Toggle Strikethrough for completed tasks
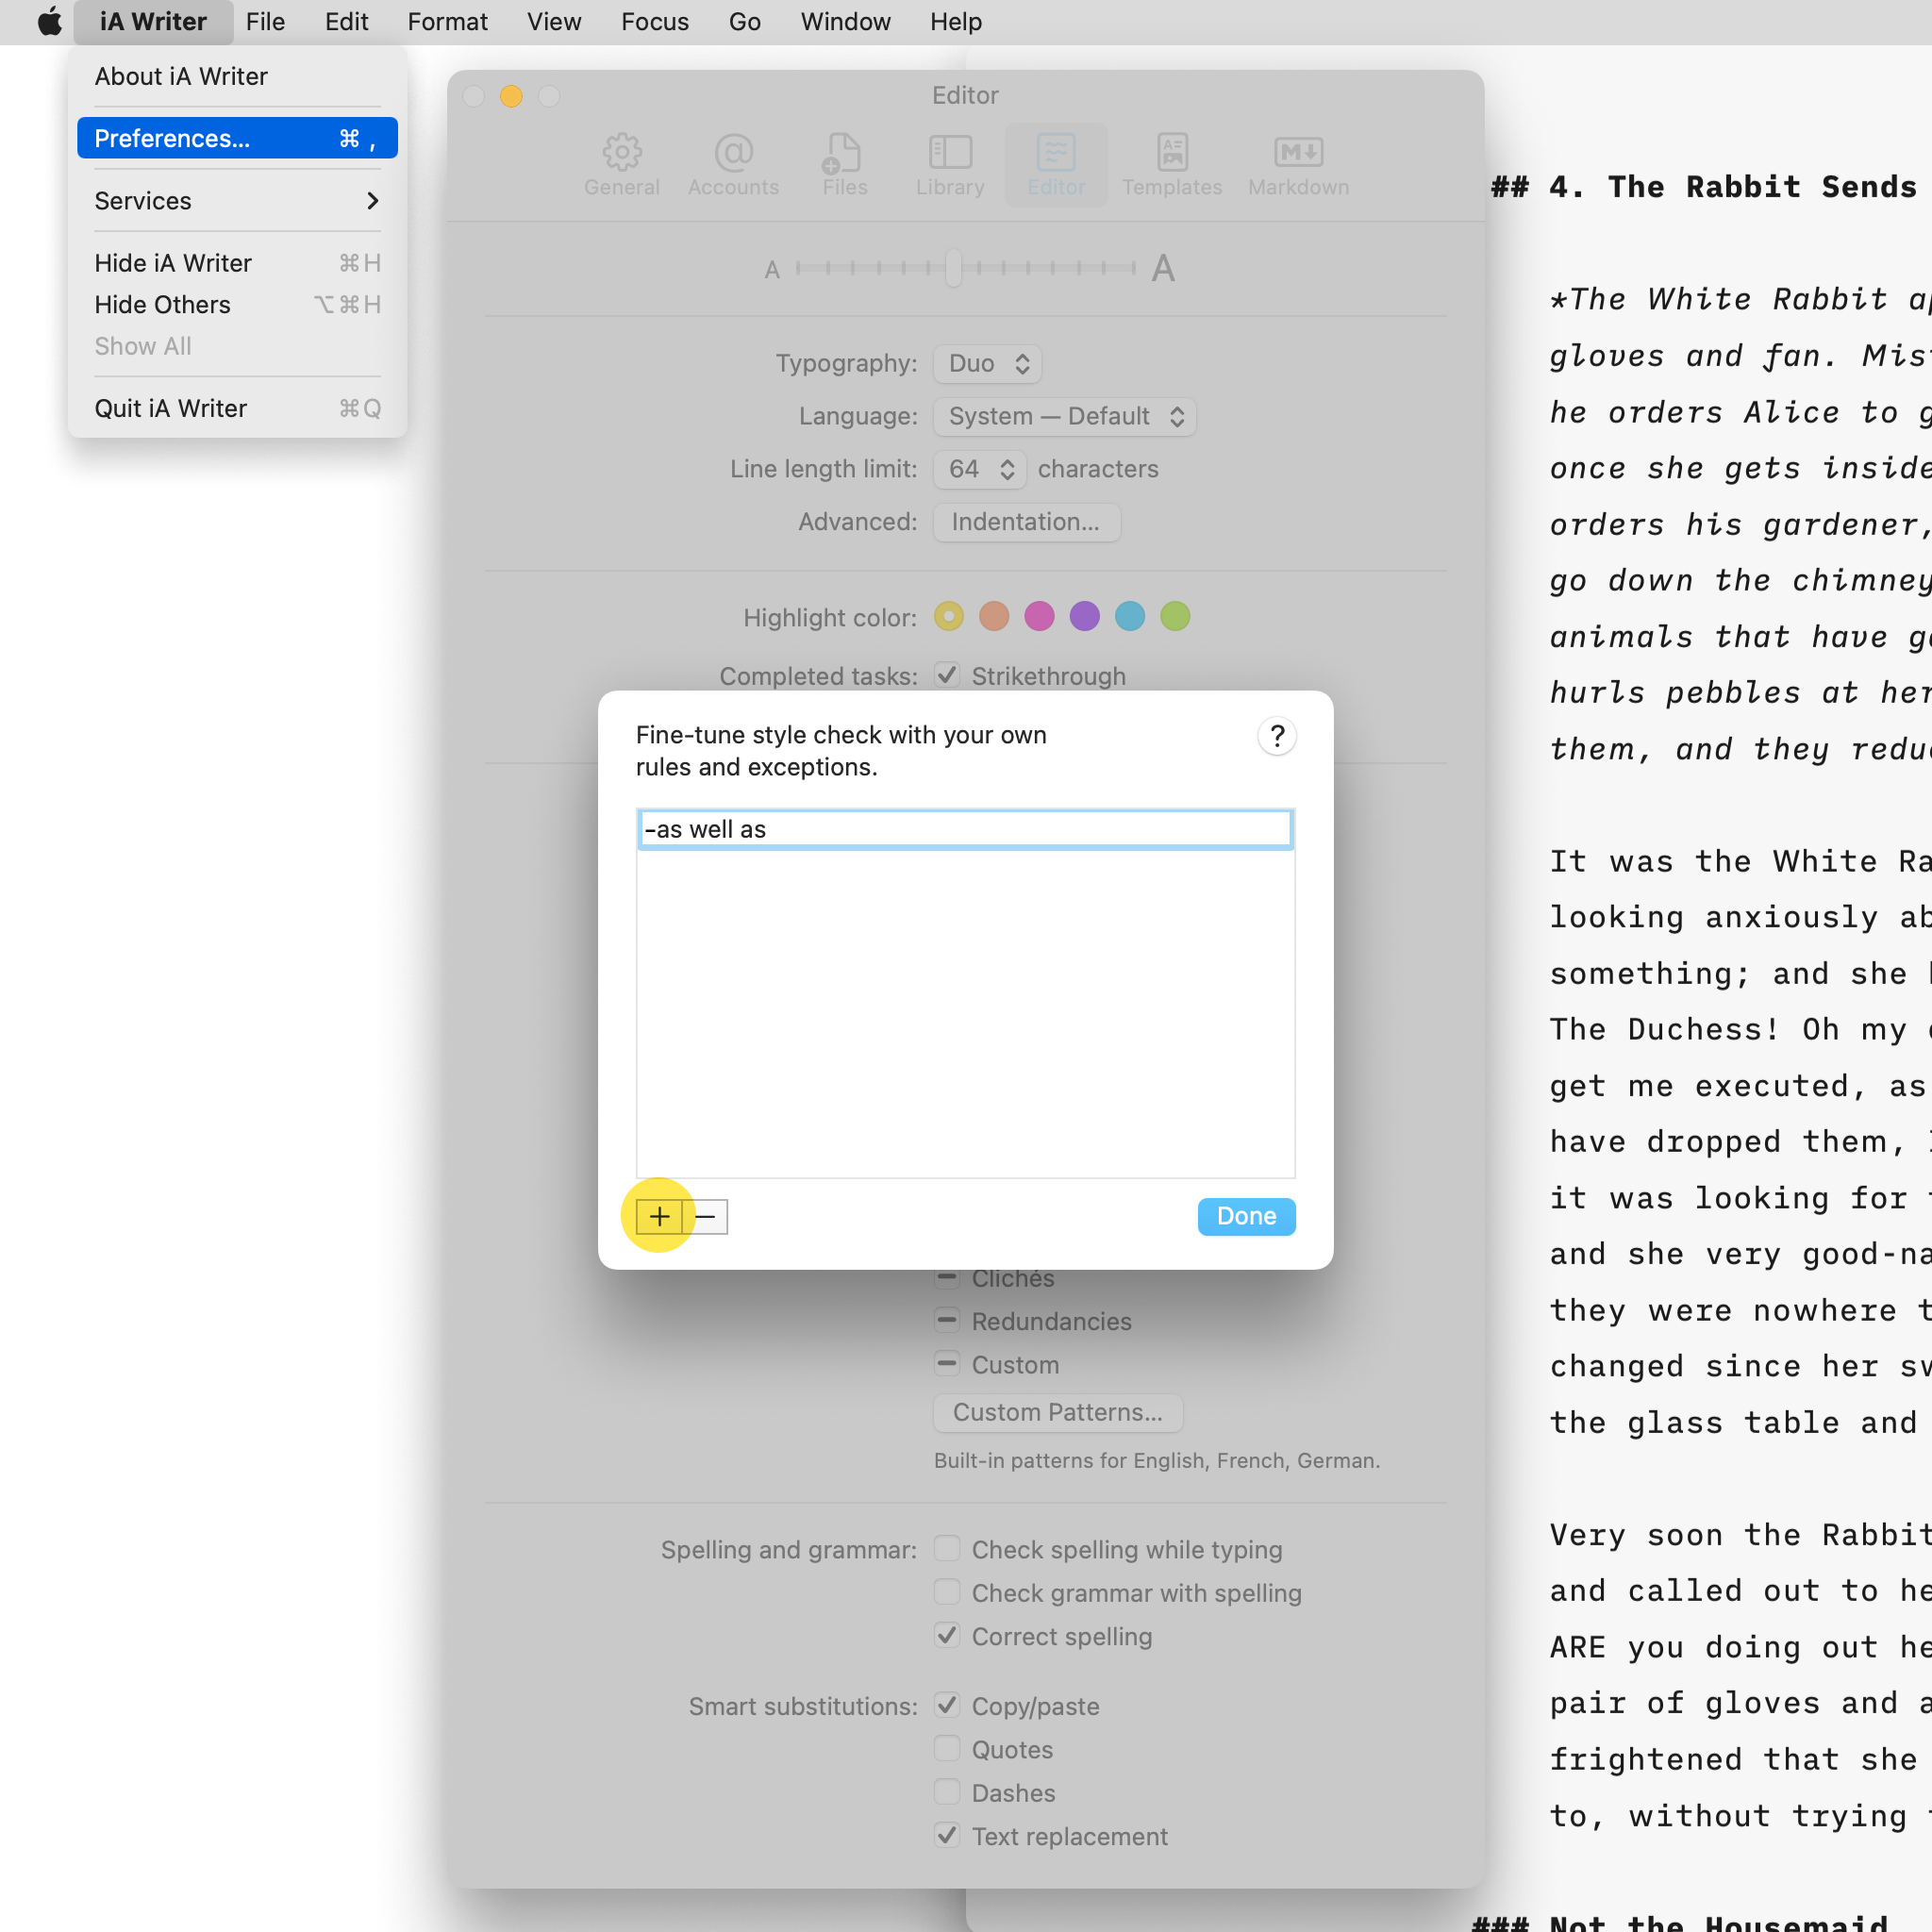Screen dimensions: 1932x1932 tap(947, 675)
